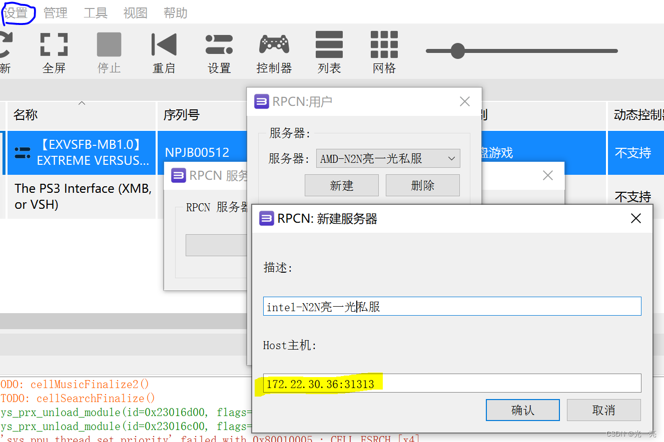This screenshot has width=664, height=442.
Task: Open the 工具 menu
Action: 96,13
